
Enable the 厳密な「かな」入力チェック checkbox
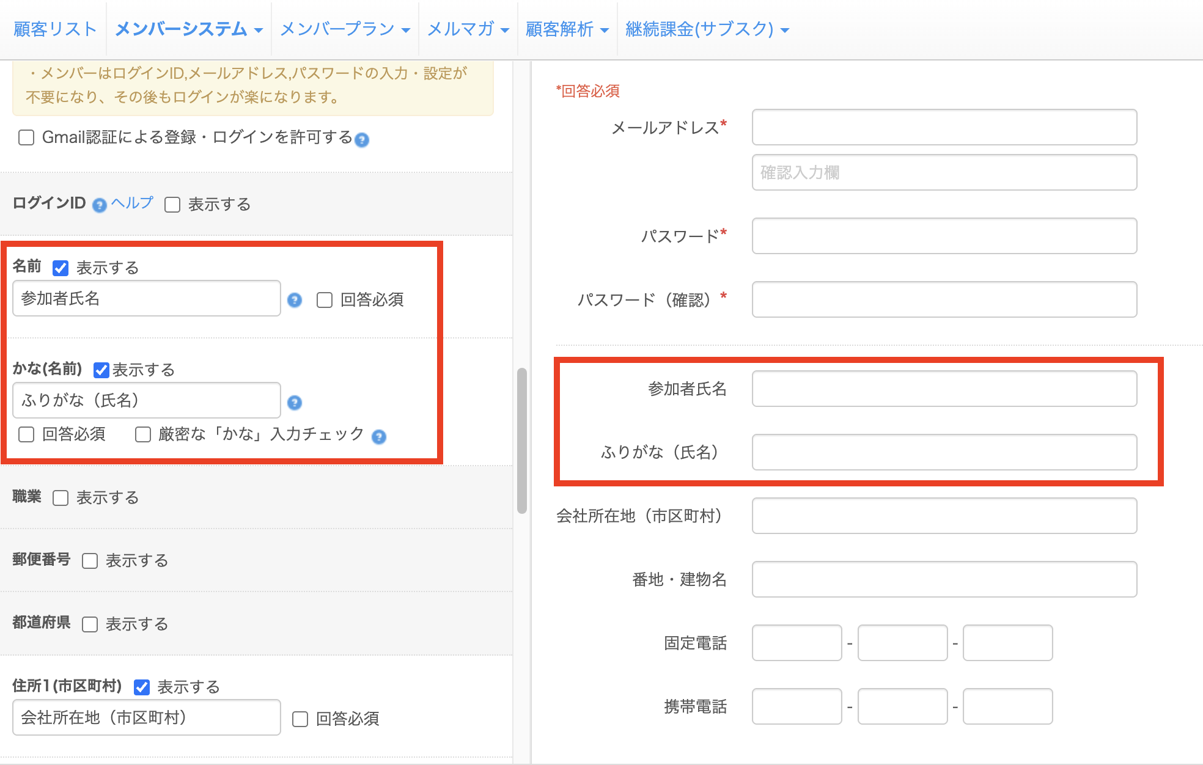[x=142, y=434]
